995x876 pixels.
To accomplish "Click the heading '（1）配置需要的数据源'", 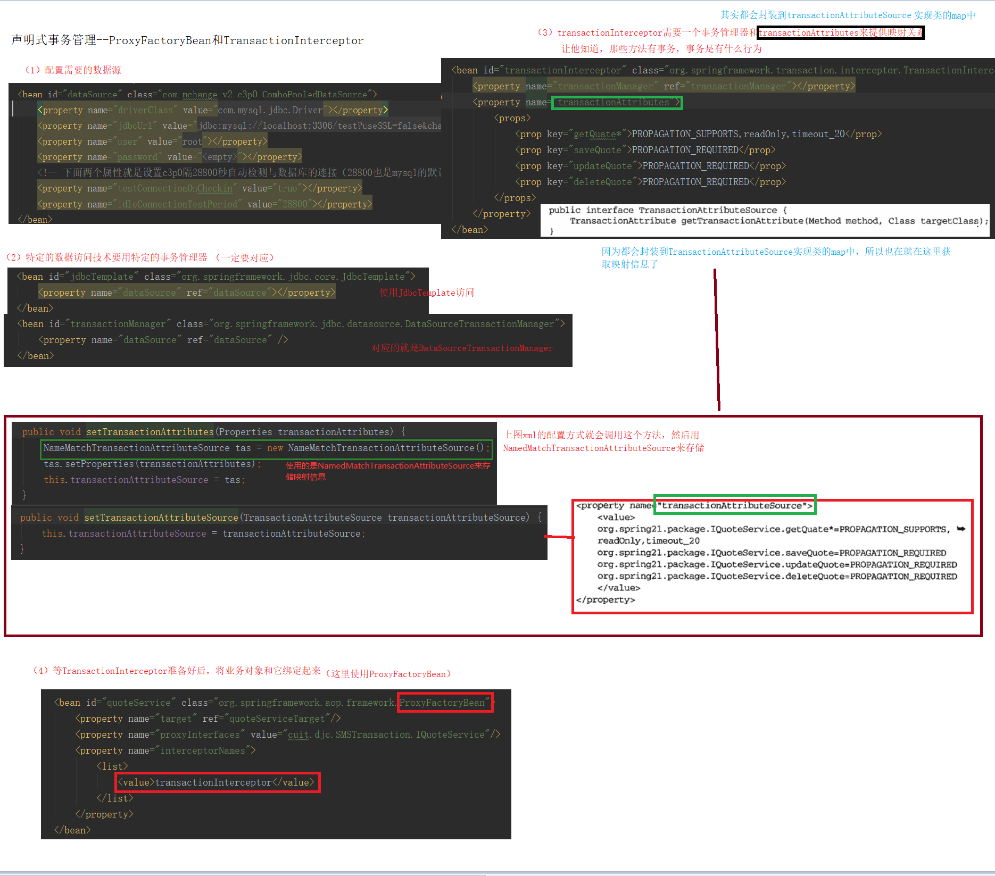I will (x=72, y=70).
